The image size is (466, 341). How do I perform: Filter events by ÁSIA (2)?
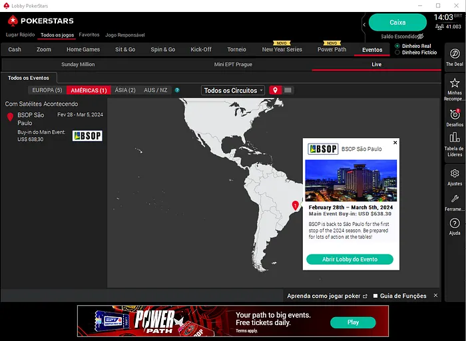click(x=125, y=90)
